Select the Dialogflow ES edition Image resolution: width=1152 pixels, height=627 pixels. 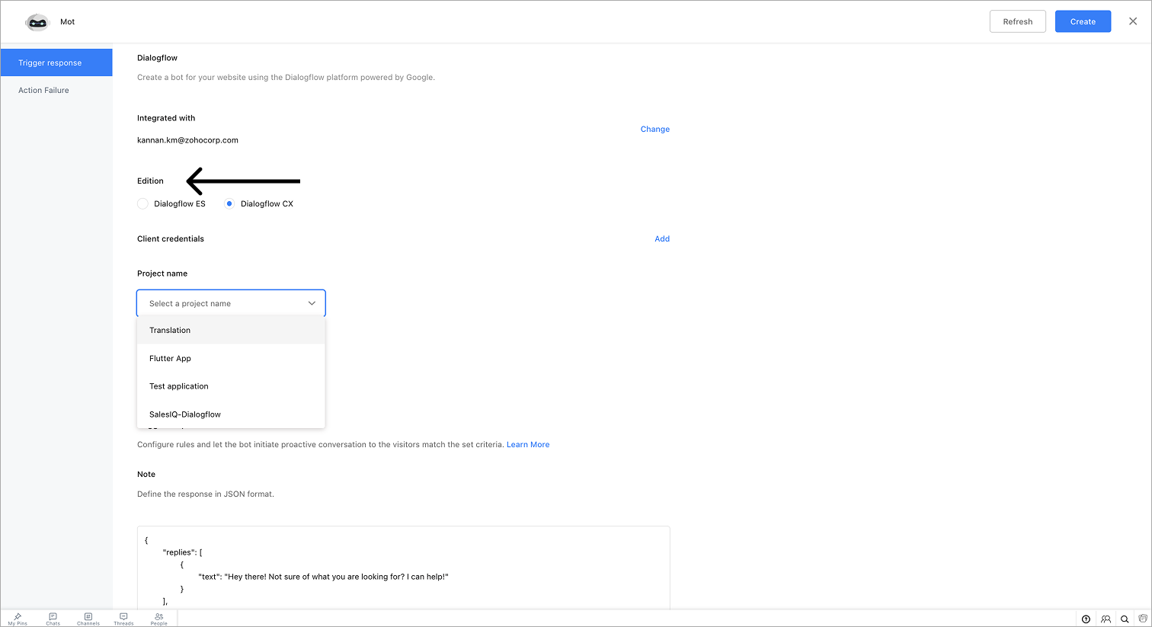coord(143,204)
